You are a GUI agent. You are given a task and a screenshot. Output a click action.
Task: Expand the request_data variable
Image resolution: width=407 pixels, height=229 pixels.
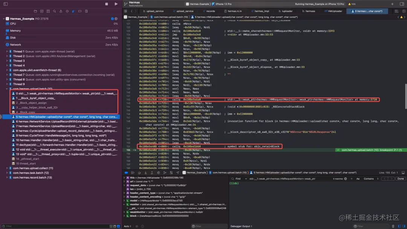[x=124, y=185]
